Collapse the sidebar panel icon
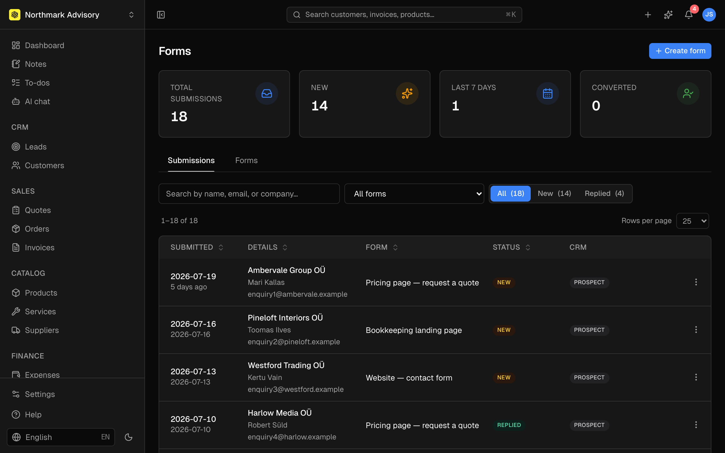Image resolution: width=725 pixels, height=453 pixels. point(161,15)
